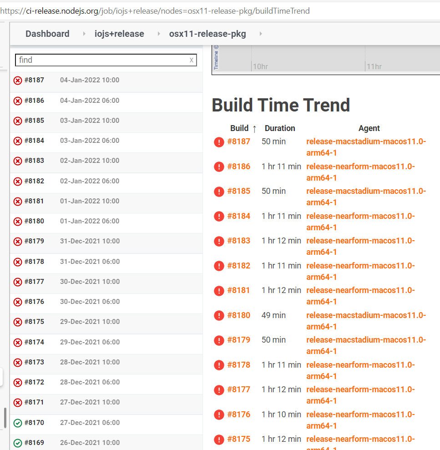Open build #8174 in build history list
Image resolution: width=440 pixels, height=450 pixels.
(x=34, y=342)
